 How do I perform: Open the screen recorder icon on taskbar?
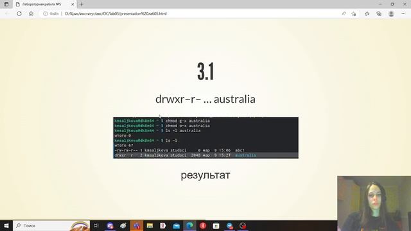[243, 225]
